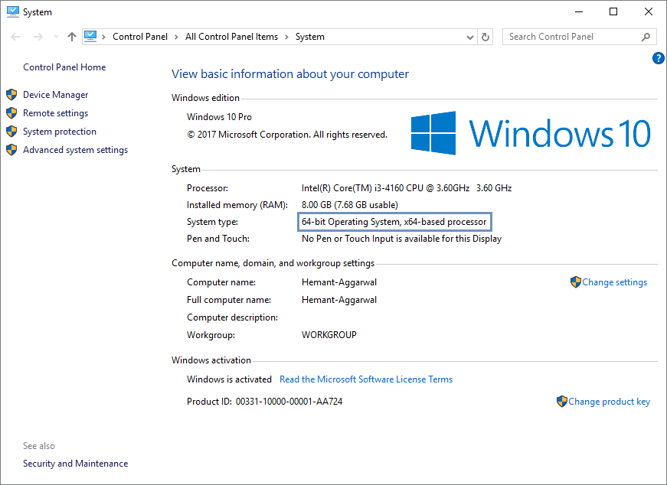Screen dimensions: 667x485
Task: Close the System window
Action: click(649, 12)
